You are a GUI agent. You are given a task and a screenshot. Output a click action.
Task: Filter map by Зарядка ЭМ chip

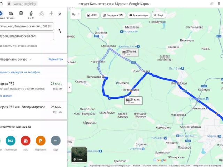tap(113, 15)
